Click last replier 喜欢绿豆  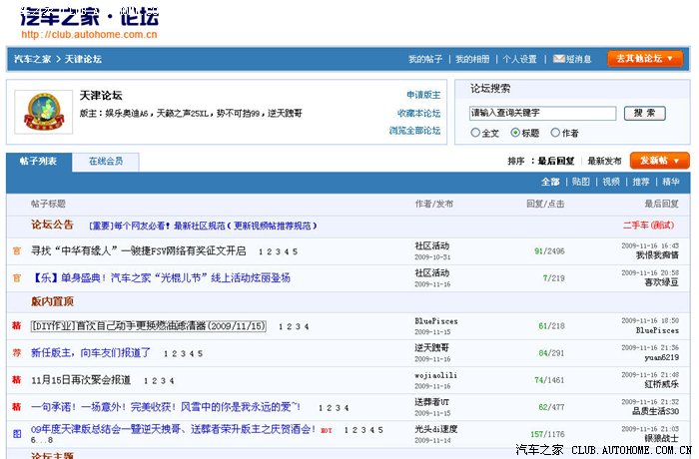pyautogui.click(x=661, y=281)
